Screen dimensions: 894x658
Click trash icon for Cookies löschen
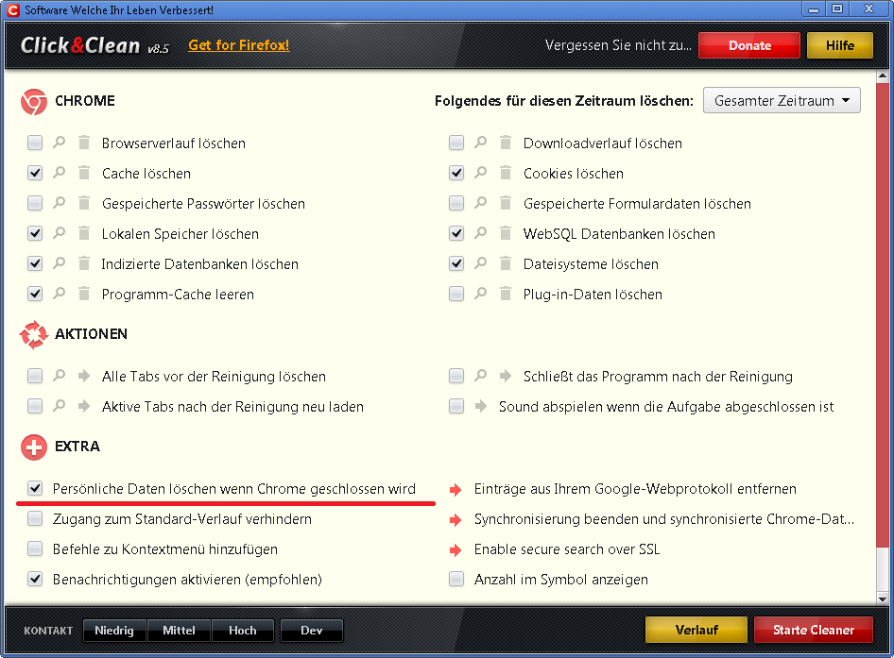tap(506, 173)
